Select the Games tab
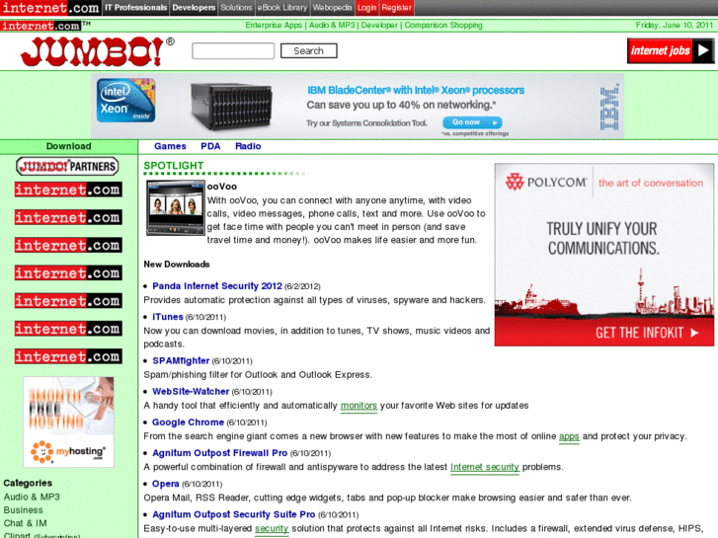Viewport: 718px width, 538px height. 170,146
